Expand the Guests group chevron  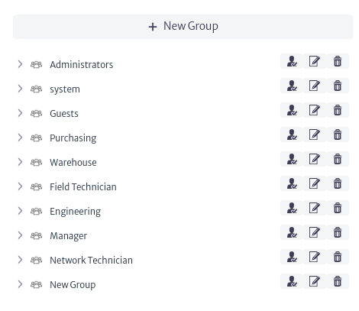click(x=20, y=113)
